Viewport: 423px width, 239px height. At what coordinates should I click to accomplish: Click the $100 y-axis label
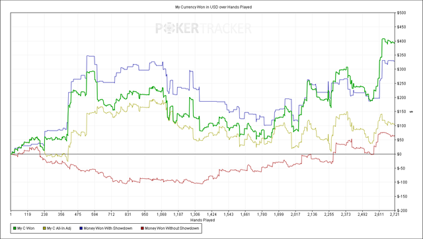click(x=401, y=126)
